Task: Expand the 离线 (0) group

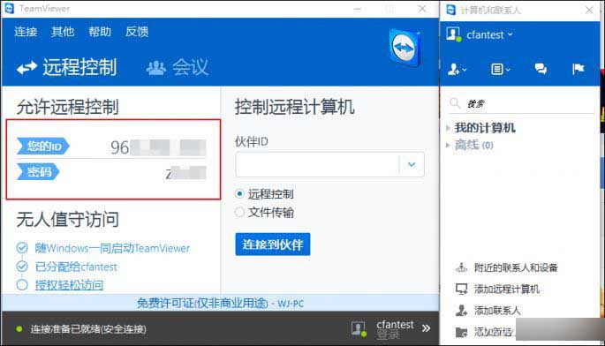Action: (x=448, y=145)
